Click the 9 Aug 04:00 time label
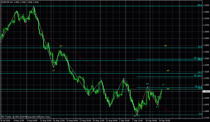The image size is (210, 122). click(x=32, y=120)
